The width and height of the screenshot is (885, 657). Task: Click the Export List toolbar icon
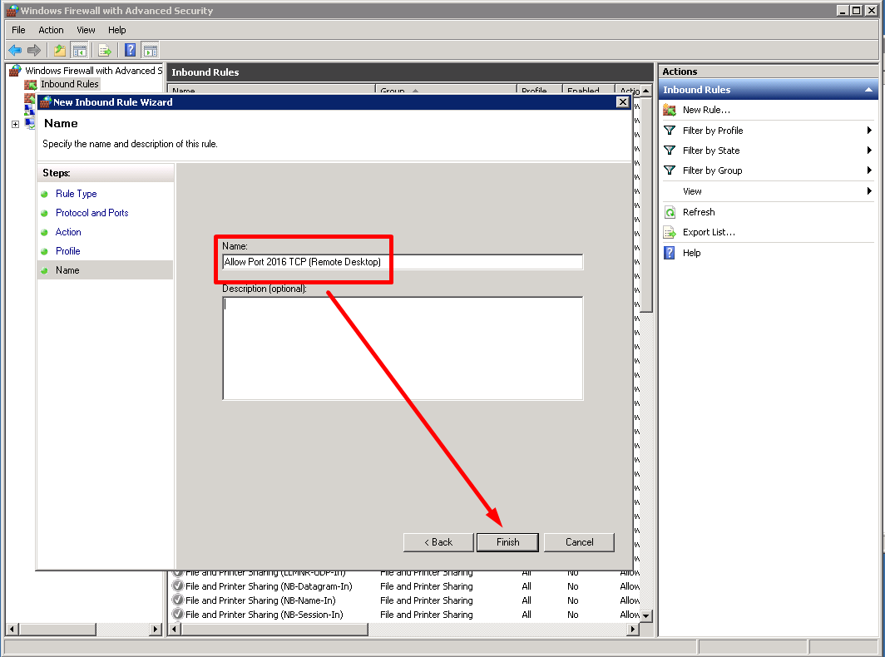point(104,50)
